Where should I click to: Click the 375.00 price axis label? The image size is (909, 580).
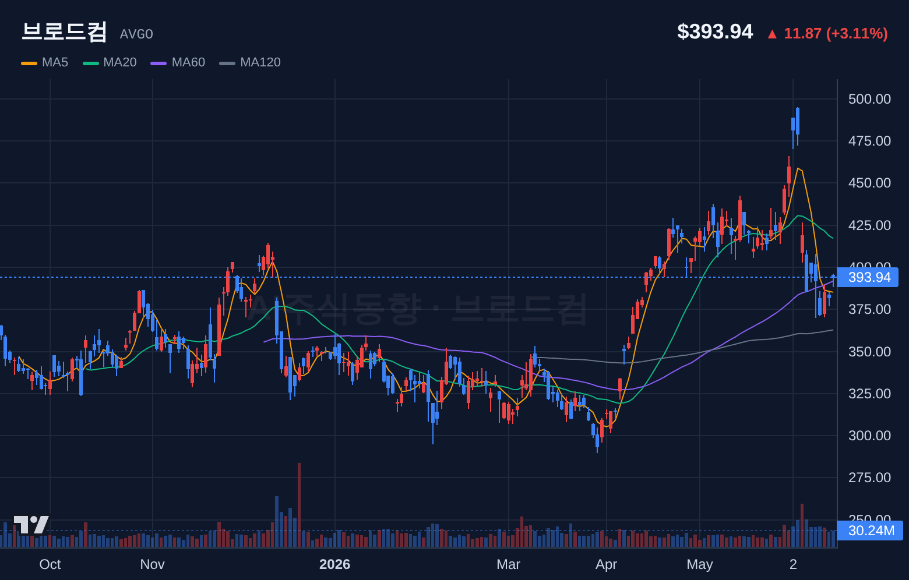869,309
